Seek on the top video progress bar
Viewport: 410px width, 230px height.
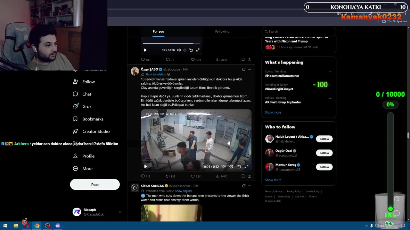171,43
